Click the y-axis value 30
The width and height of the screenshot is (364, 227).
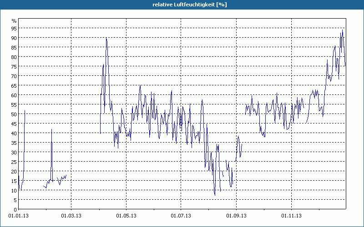coord(14,153)
